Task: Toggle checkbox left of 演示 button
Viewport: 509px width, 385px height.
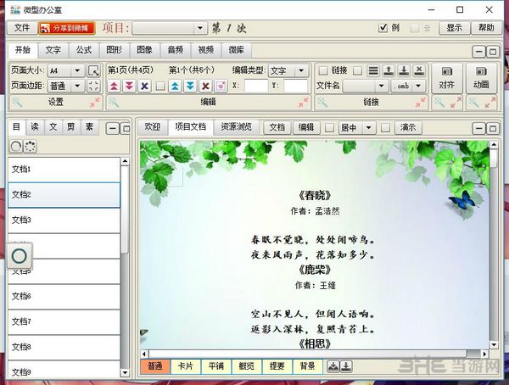Action: [385, 128]
